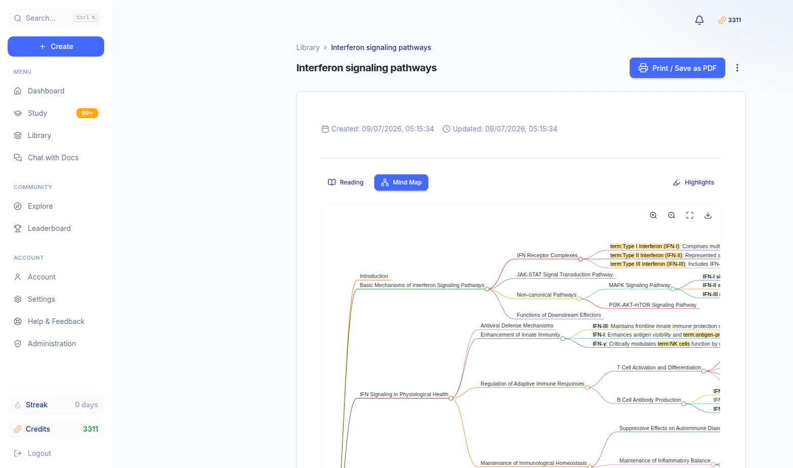Click term:Type II Interferon (IFN-II) node

click(x=646, y=255)
